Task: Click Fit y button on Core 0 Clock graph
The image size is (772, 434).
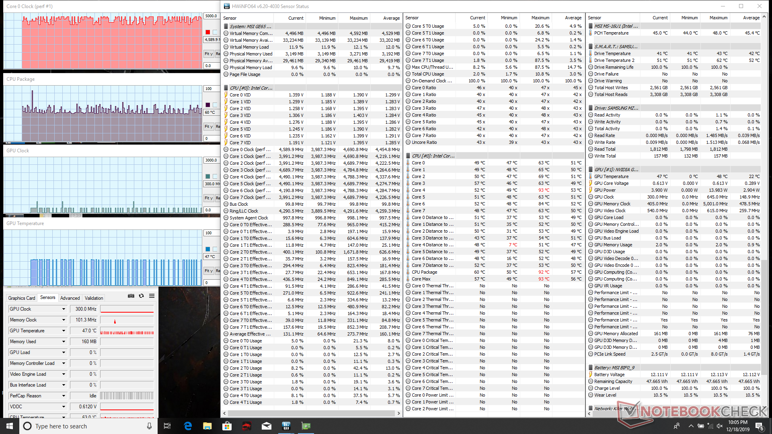Action: coord(208,54)
